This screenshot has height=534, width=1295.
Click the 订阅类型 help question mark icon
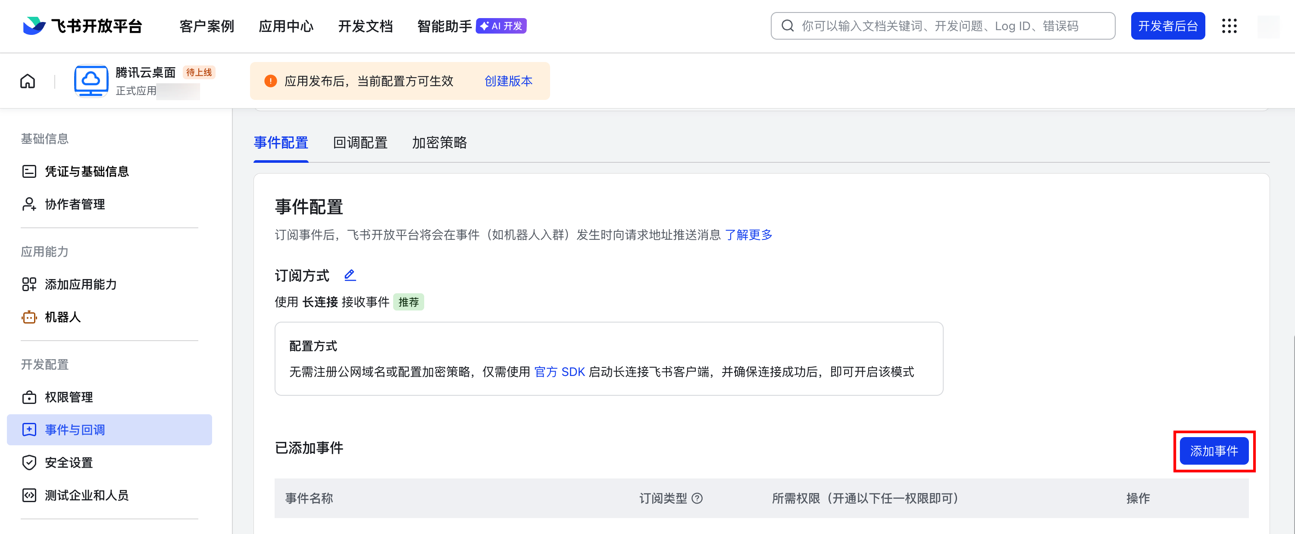point(697,498)
